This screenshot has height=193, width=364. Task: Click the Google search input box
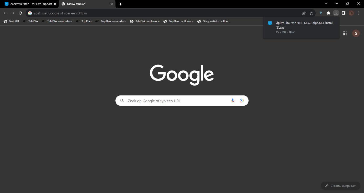[176, 101]
